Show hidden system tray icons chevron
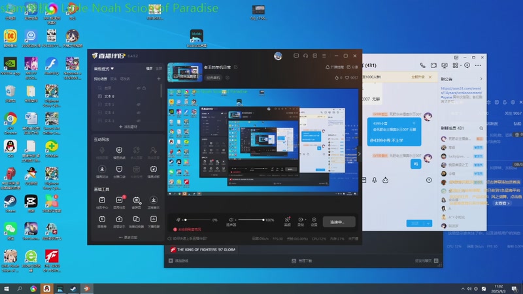The image size is (523, 294). pyautogui.click(x=463, y=289)
